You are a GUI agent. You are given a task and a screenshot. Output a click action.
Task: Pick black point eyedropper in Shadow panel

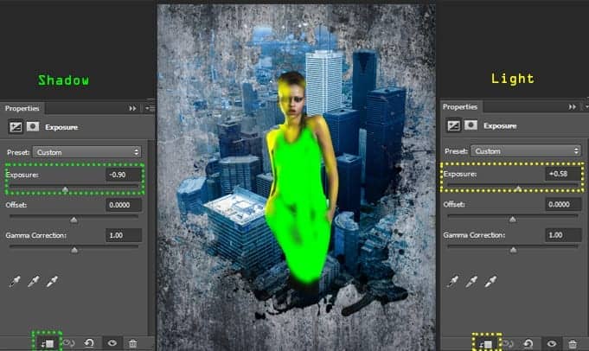[x=15, y=281]
